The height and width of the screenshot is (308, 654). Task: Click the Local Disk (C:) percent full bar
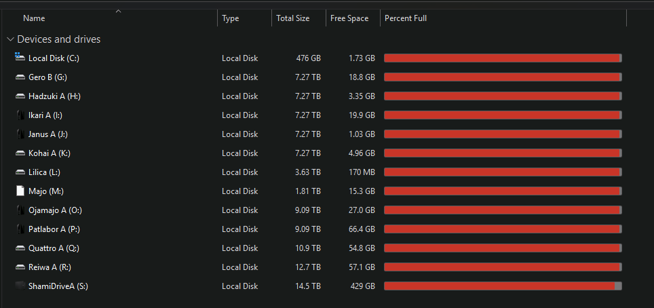click(503, 58)
